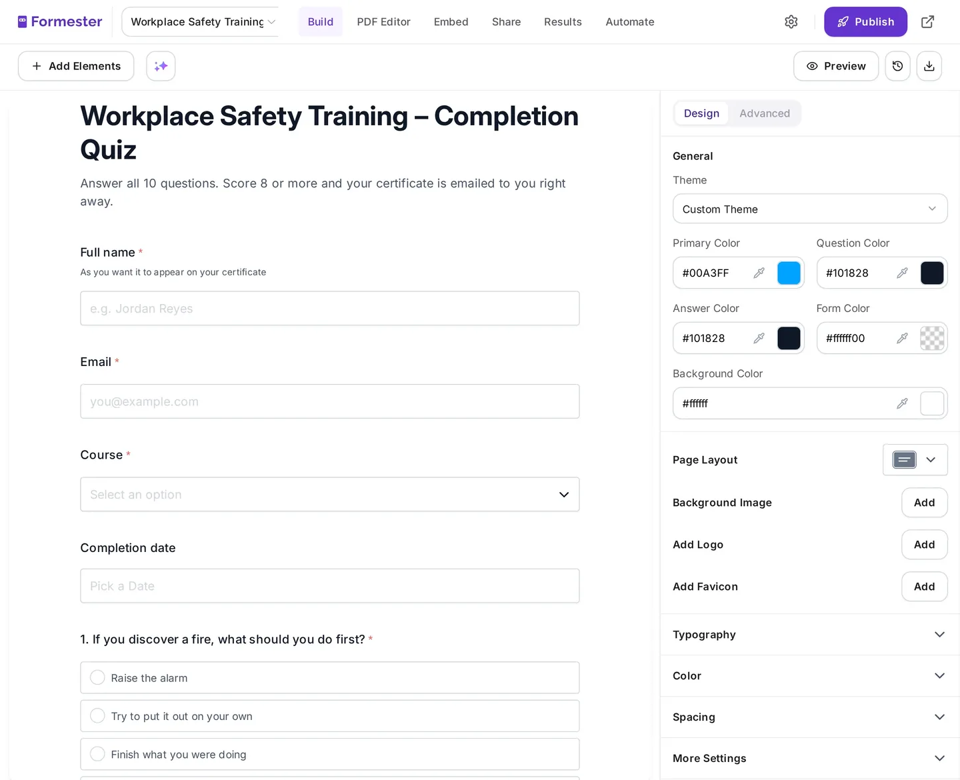Expand the Color section

(x=810, y=676)
